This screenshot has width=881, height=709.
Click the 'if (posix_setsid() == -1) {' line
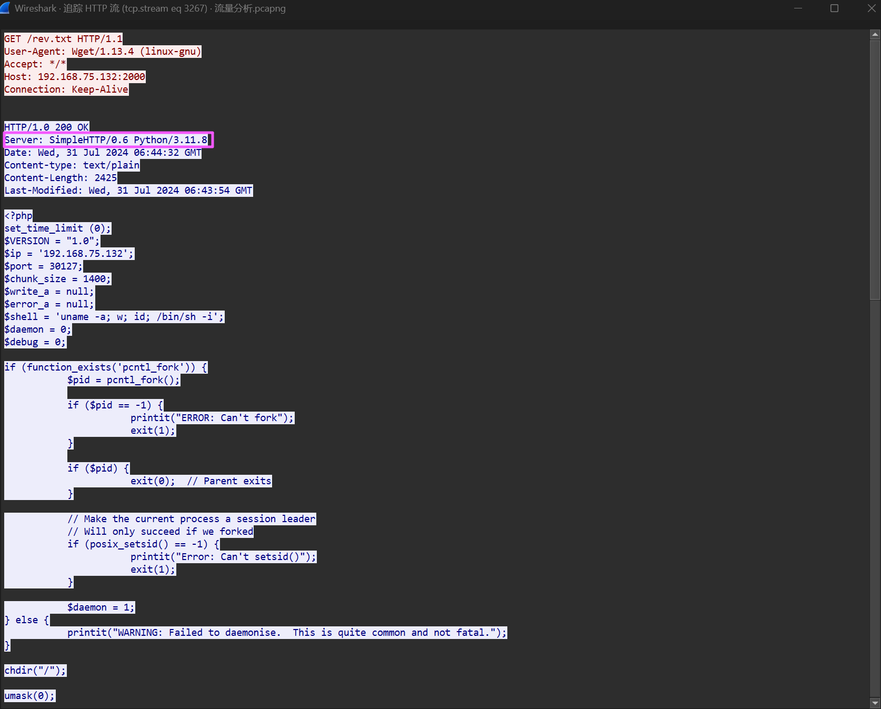144,544
